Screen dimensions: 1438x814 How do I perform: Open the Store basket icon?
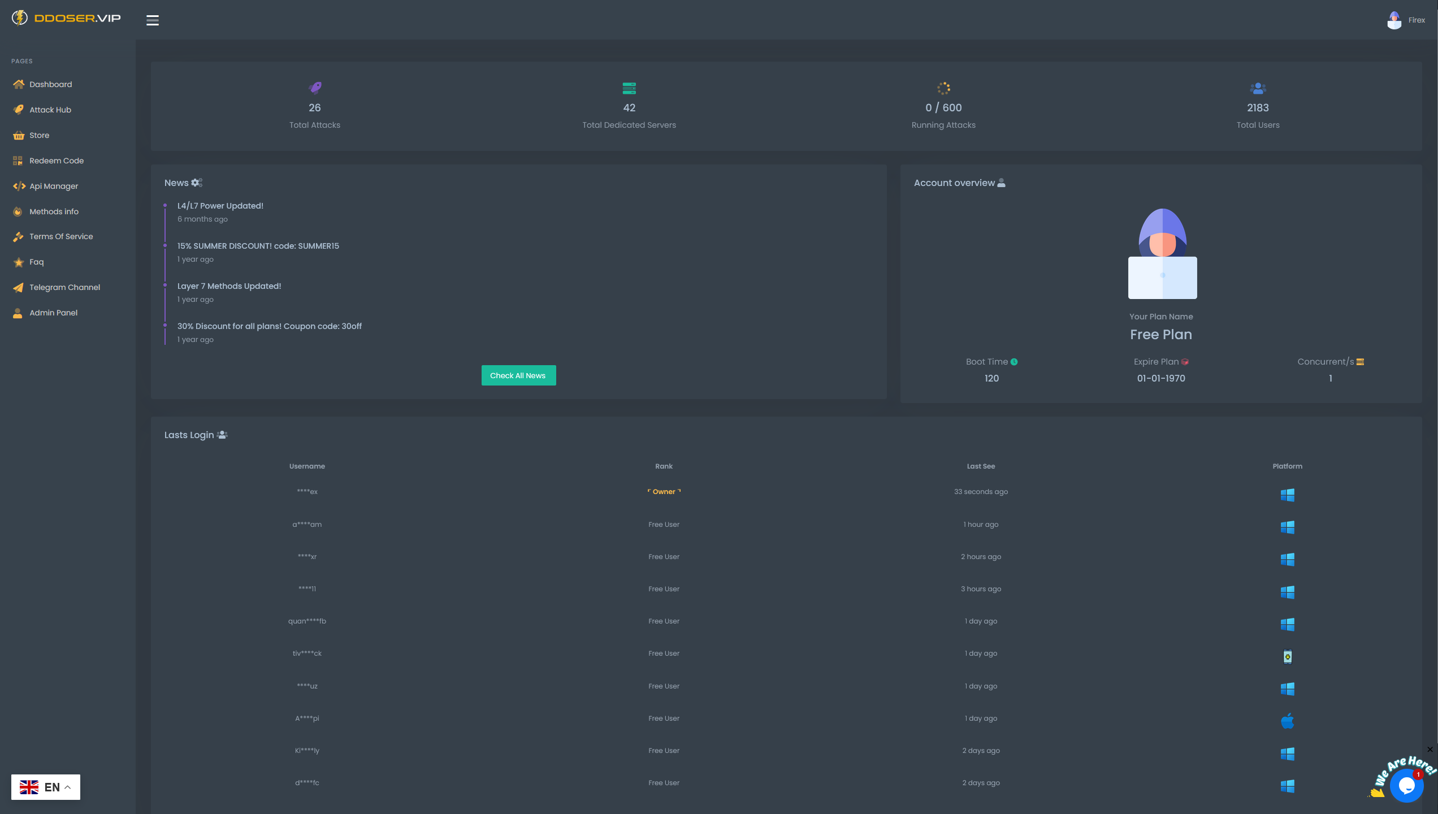[18, 135]
